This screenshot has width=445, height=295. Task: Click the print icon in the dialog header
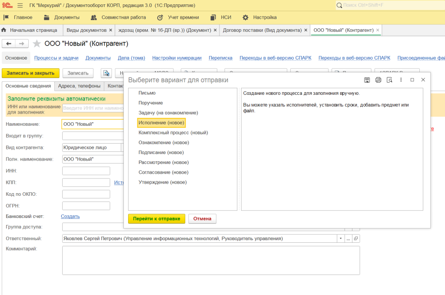[x=378, y=80]
